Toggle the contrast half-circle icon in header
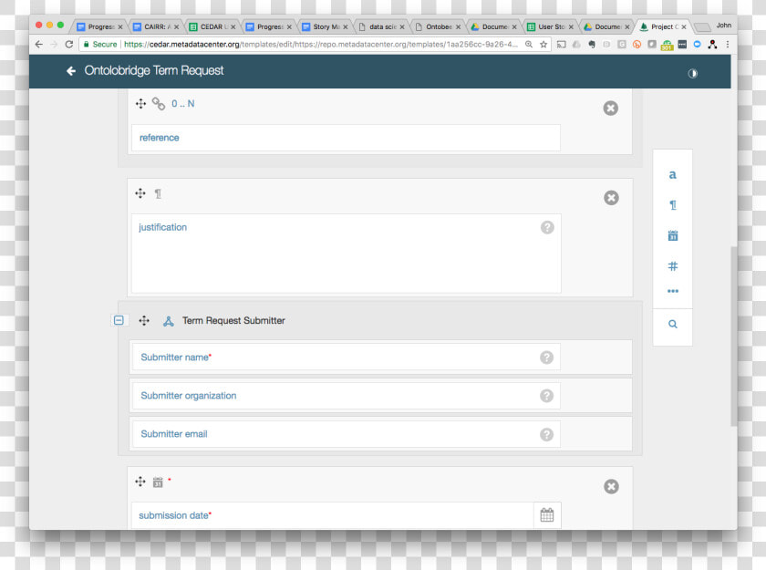766x570 pixels. point(693,73)
